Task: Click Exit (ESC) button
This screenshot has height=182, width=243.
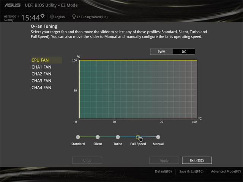Action: [x=197, y=160]
